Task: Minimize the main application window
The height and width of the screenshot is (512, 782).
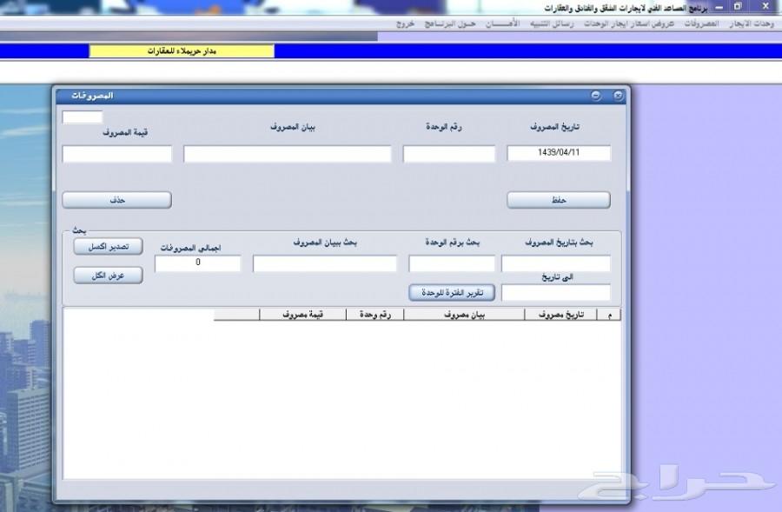Action: tap(719, 7)
